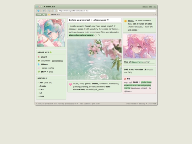Click the bestie name 'Ash'
The height and width of the screenshot is (144, 192).
tap(41, 82)
